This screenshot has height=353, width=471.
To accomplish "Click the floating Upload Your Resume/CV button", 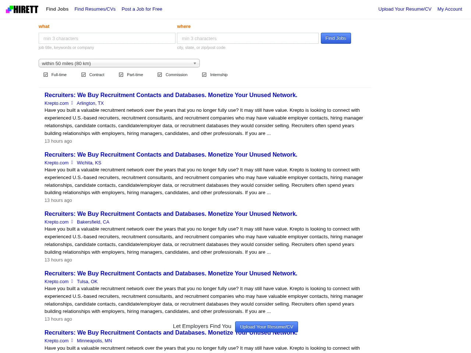I will tap(266, 327).
